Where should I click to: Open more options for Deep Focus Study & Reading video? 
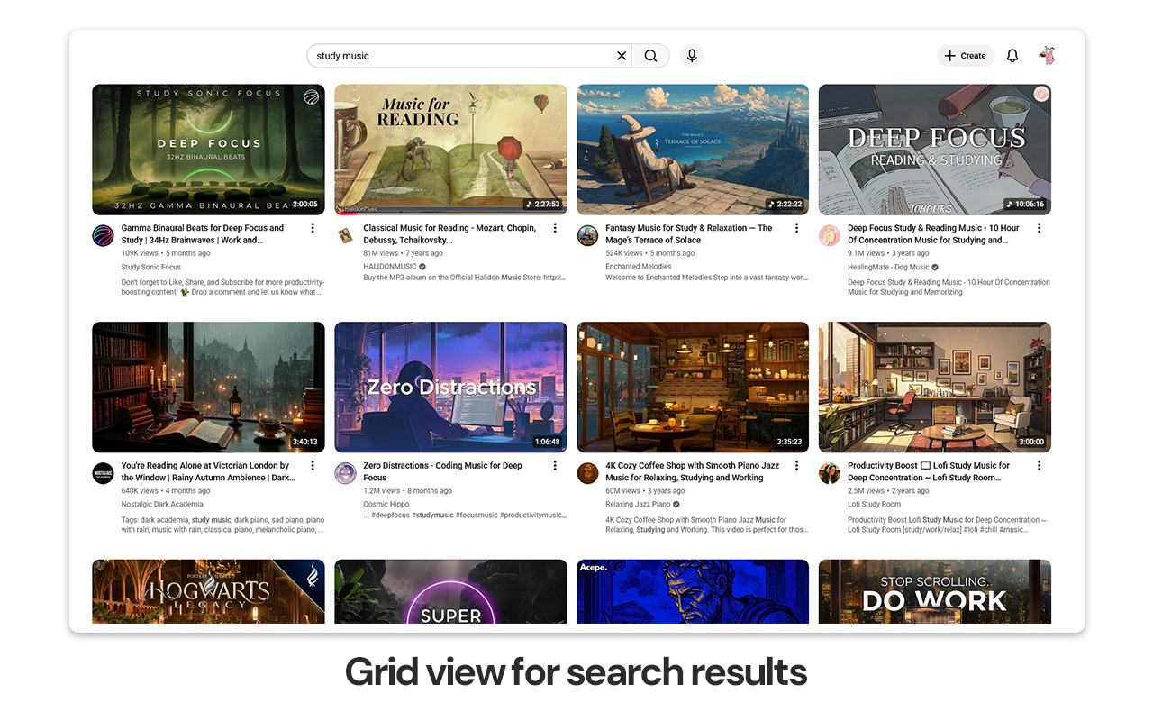(1039, 229)
